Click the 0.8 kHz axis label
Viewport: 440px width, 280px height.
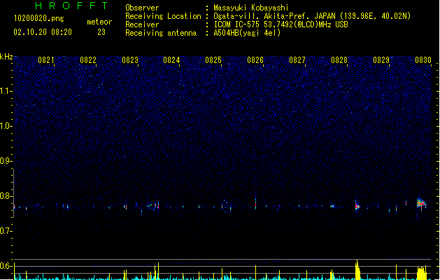[6, 196]
